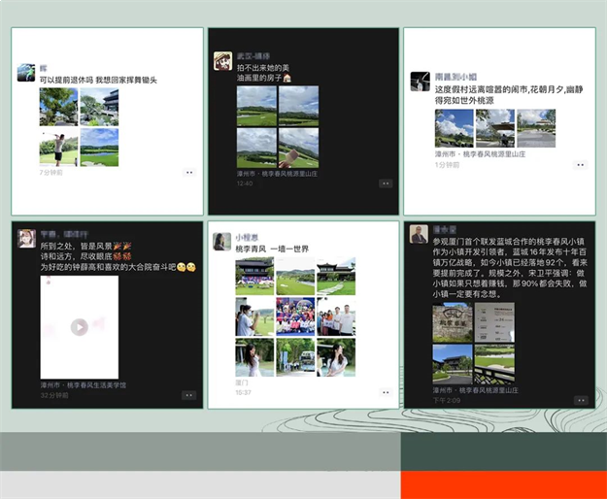Open the avatar of the 所到之处，皆是风景 post

pos(27,238)
